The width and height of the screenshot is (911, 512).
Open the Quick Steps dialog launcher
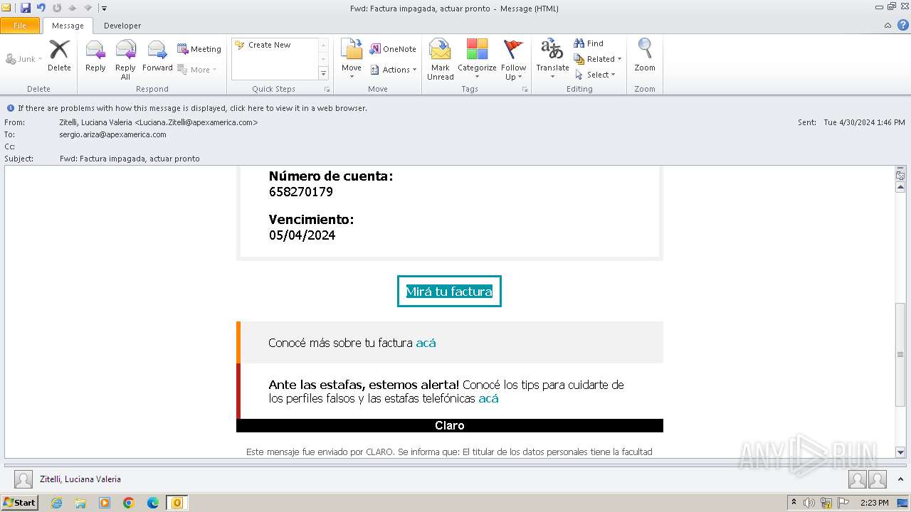click(327, 90)
